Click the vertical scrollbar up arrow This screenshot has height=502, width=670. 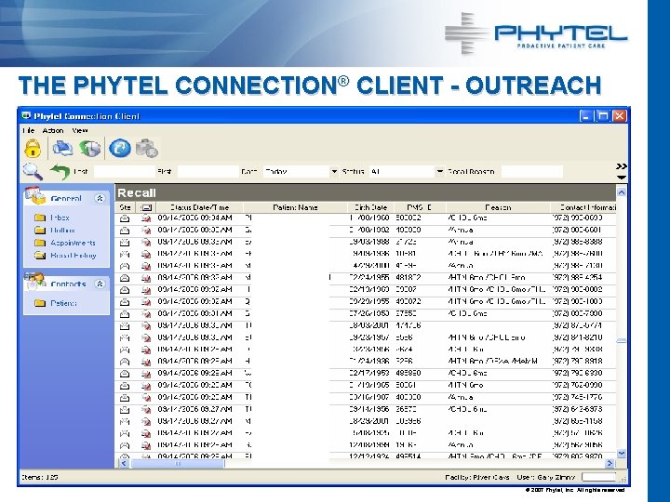pos(622,192)
